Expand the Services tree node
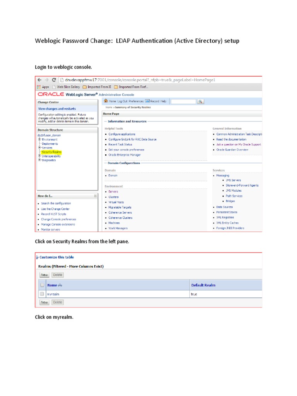Screen dimensions: 297x396 coord(40,148)
